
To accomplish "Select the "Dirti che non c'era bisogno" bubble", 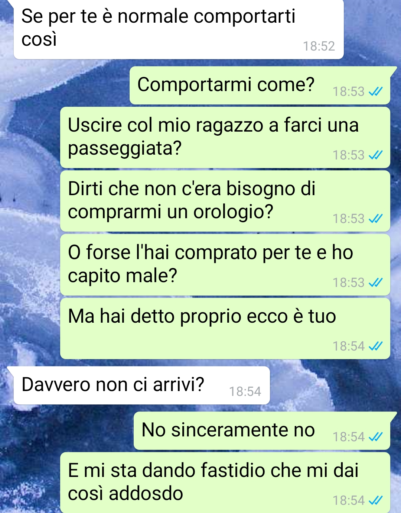I will tap(225, 201).
